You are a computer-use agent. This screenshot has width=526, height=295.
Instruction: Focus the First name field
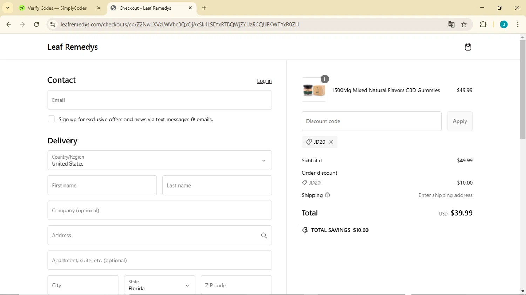102,185
